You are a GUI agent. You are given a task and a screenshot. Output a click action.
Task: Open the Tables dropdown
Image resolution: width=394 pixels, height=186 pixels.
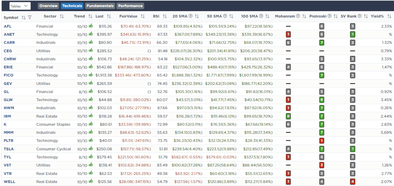(20, 6)
